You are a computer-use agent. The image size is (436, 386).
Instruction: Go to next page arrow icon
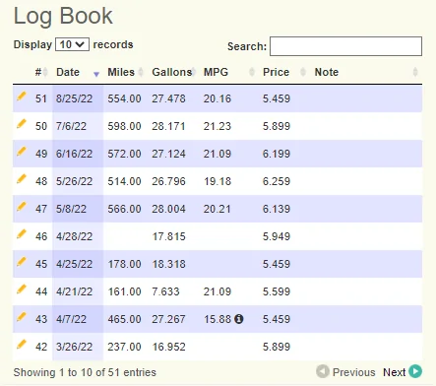[x=415, y=371]
